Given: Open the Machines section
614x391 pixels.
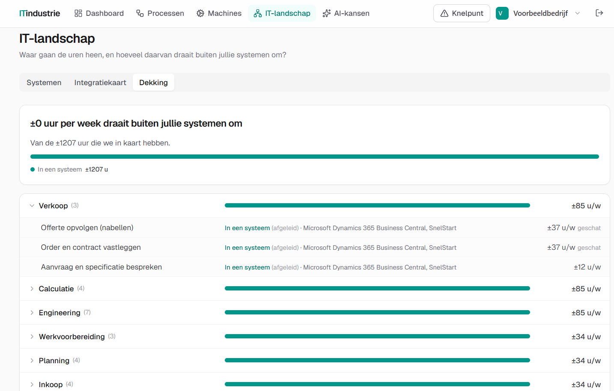Looking at the screenshot, I should tap(219, 13).
